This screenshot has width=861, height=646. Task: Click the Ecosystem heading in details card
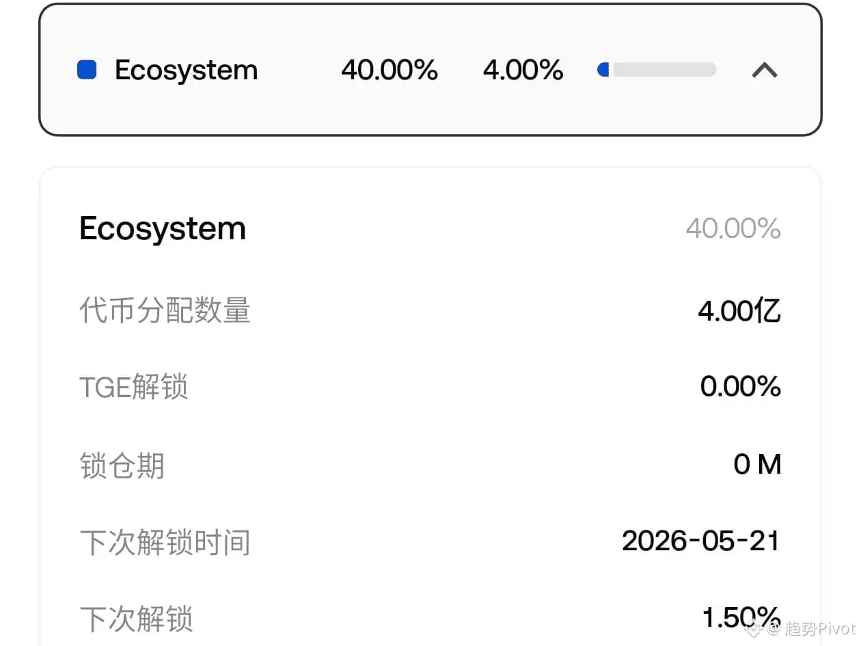pos(163,228)
